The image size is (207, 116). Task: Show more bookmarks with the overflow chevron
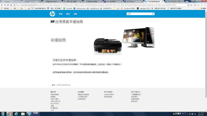click(195, 8)
